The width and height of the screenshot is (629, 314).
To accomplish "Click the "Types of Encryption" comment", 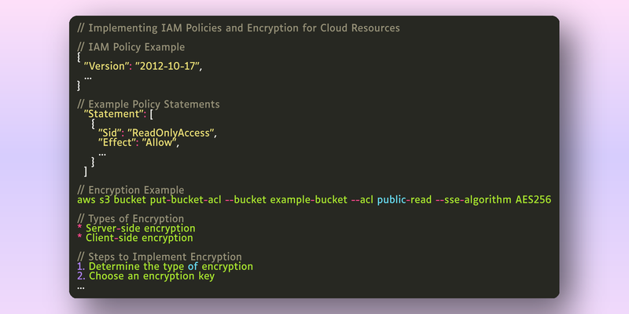I will (131, 219).
